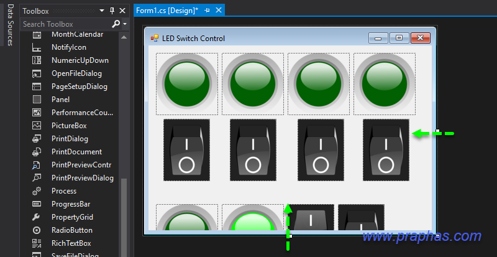
Task: Select the second rocker switch picture
Action: pos(253,150)
